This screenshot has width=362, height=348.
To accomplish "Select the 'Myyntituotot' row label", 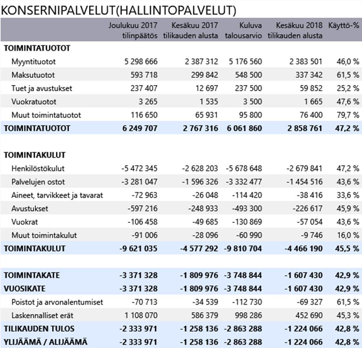I will 33,62.
